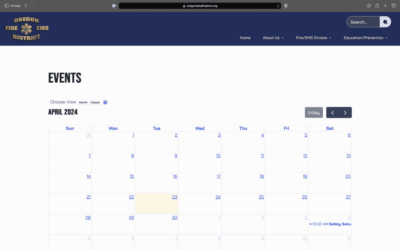Image resolution: width=400 pixels, height=250 pixels.
Task: Click the search magnifier button
Action: (x=385, y=22)
